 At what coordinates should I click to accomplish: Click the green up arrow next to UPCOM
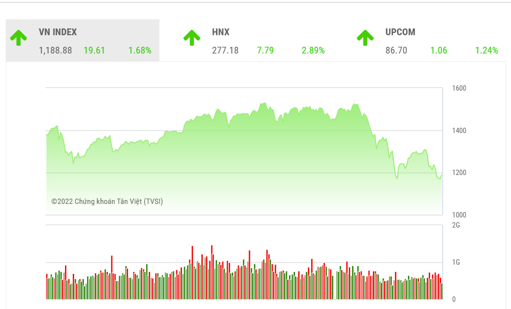pos(366,39)
